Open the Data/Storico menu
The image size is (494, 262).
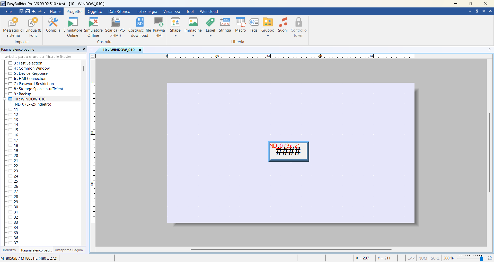pyautogui.click(x=119, y=11)
